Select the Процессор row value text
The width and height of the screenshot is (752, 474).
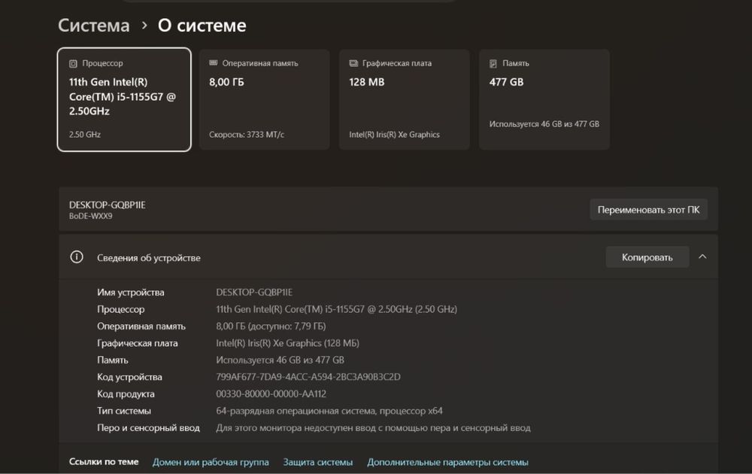336,309
